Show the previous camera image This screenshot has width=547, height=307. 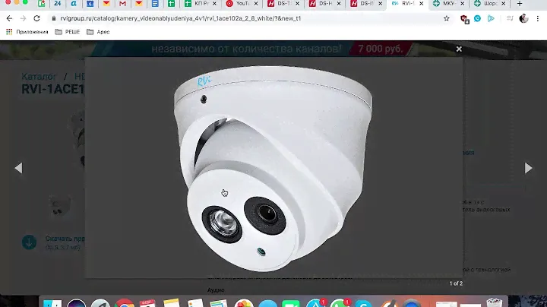click(18, 168)
